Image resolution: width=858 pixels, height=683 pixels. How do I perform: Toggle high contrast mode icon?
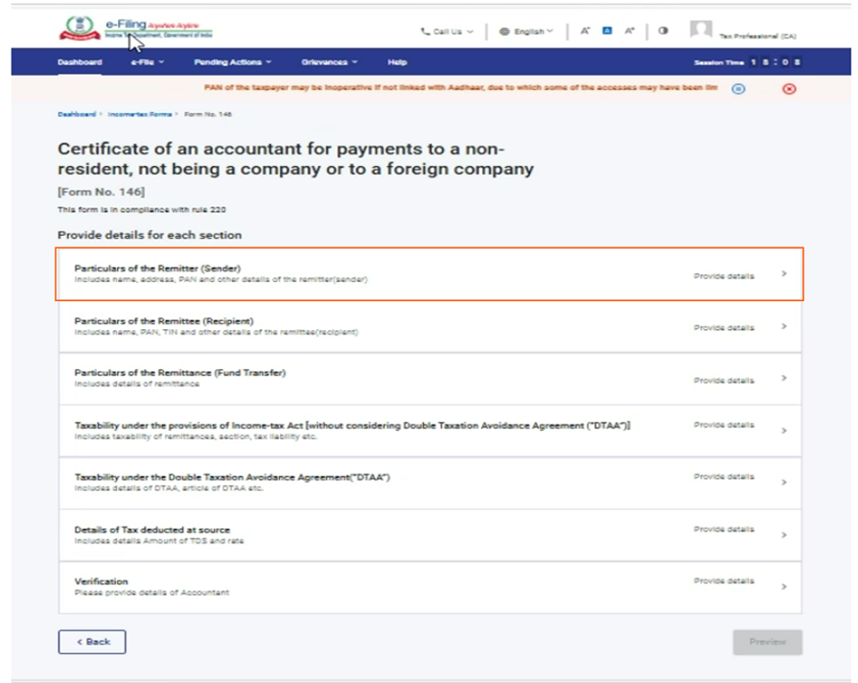point(663,32)
